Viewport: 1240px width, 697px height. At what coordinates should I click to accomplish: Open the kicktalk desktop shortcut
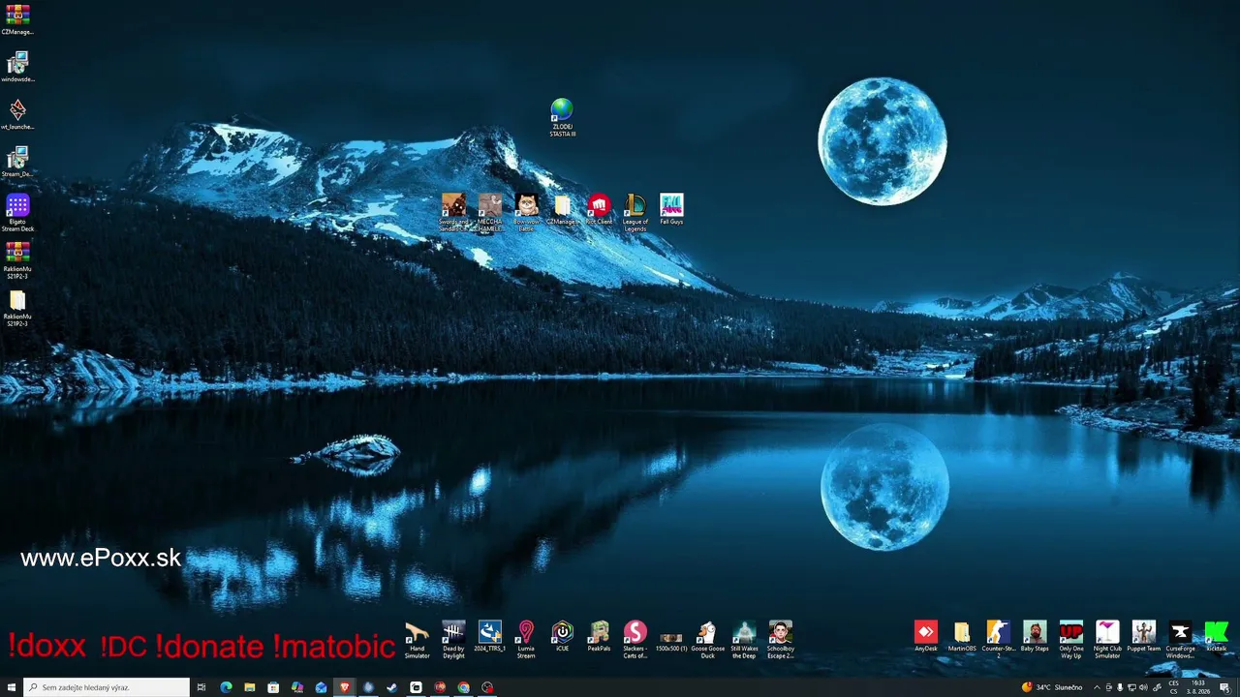point(1217,636)
